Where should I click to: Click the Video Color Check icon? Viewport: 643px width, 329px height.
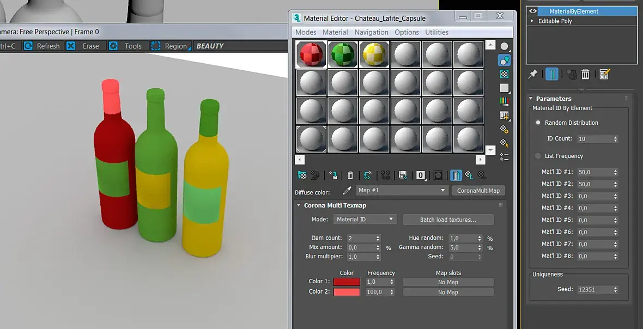click(x=505, y=101)
